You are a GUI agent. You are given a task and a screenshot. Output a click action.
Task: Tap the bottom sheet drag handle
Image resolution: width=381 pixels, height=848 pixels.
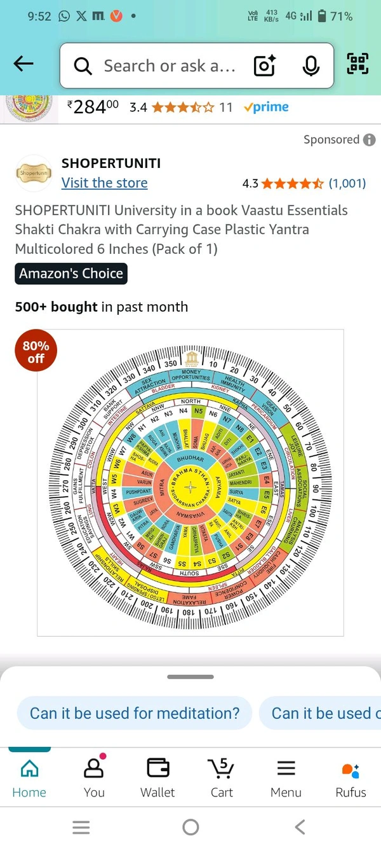[x=190, y=677]
